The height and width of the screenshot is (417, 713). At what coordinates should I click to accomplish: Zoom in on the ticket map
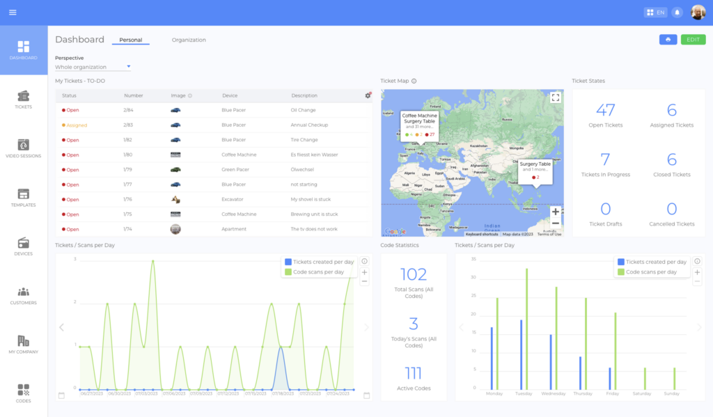[x=555, y=212]
